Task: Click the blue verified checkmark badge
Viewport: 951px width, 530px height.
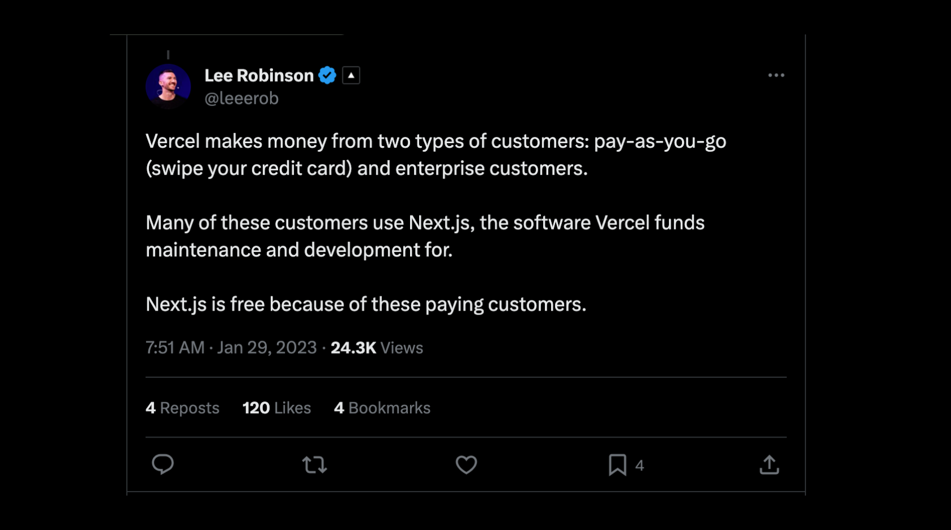Action: pyautogui.click(x=327, y=76)
